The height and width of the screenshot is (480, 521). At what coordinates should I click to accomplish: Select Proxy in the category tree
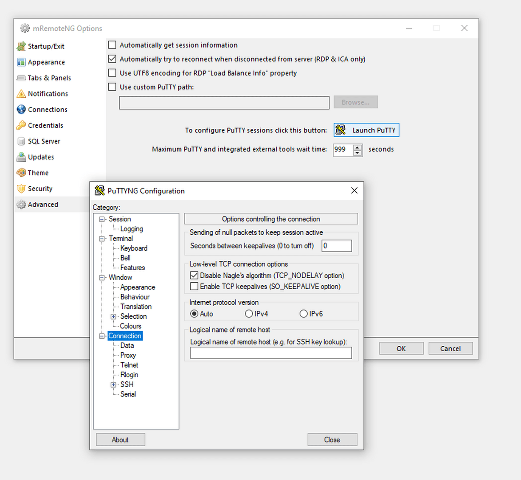pos(128,356)
